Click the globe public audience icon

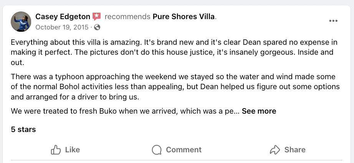coord(97,27)
